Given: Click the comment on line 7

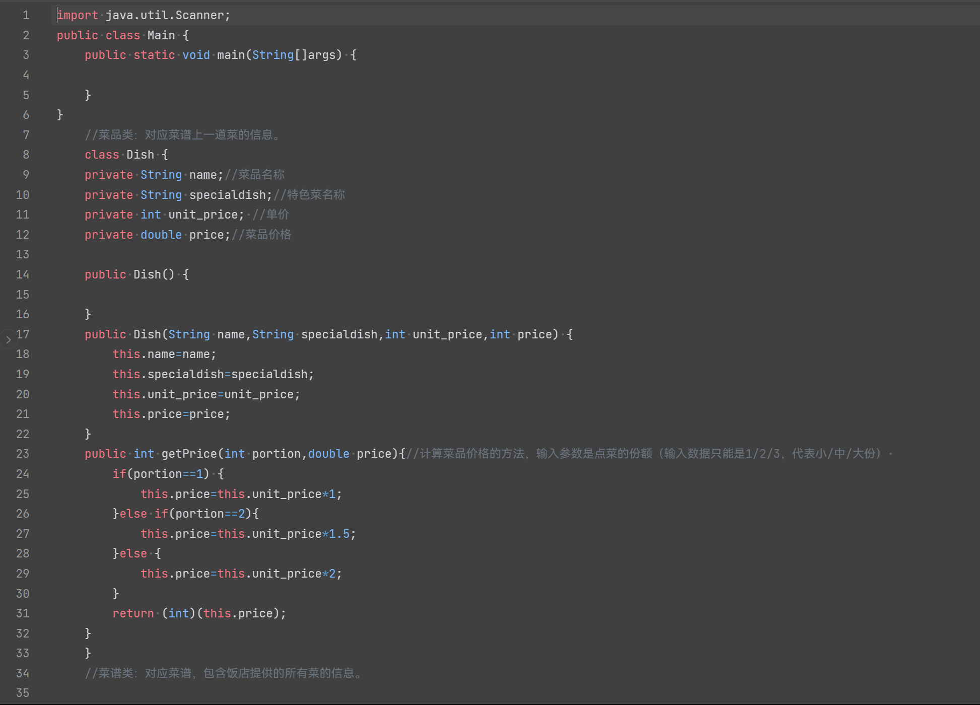Looking at the screenshot, I should coord(182,135).
